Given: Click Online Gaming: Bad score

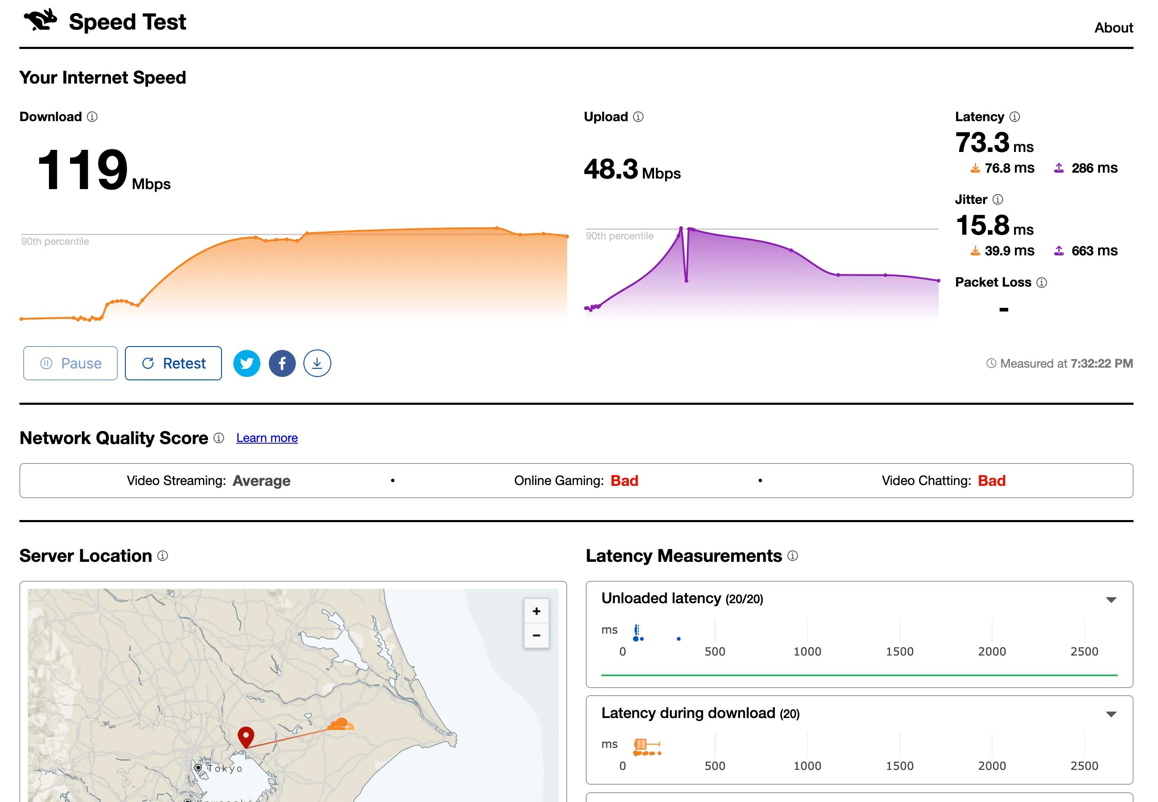Looking at the screenshot, I should point(576,480).
